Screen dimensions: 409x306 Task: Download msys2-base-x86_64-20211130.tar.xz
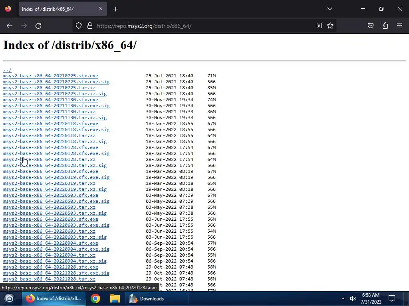(x=49, y=112)
